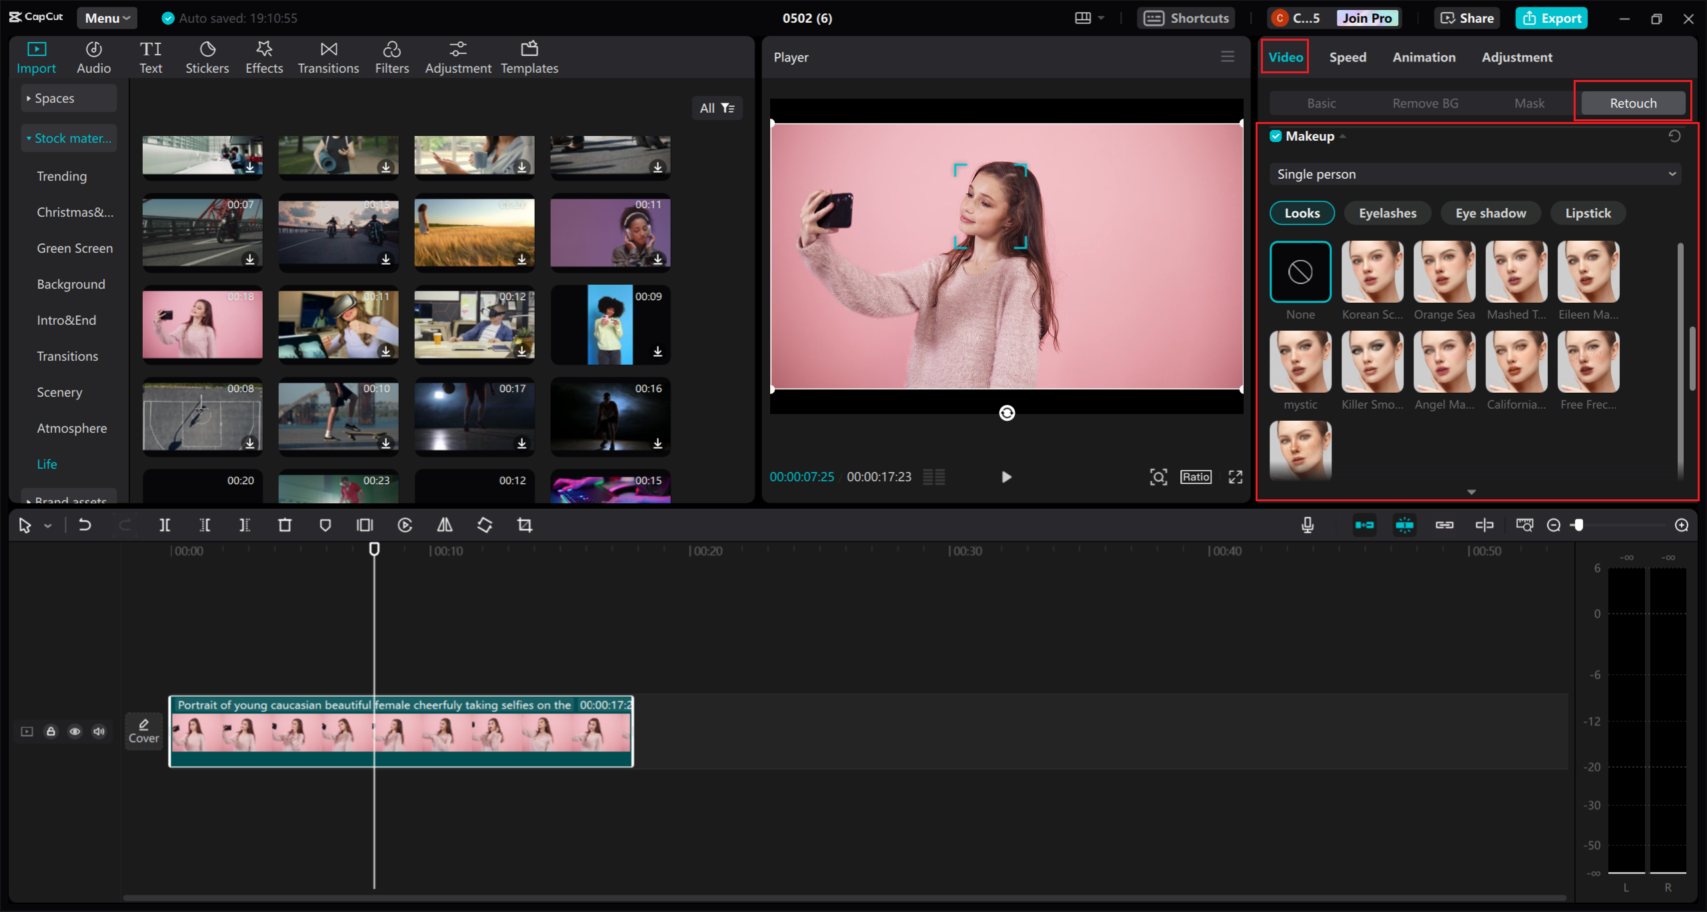Open the Transitions panel in the media bar
This screenshot has height=912, width=1707.
click(328, 56)
